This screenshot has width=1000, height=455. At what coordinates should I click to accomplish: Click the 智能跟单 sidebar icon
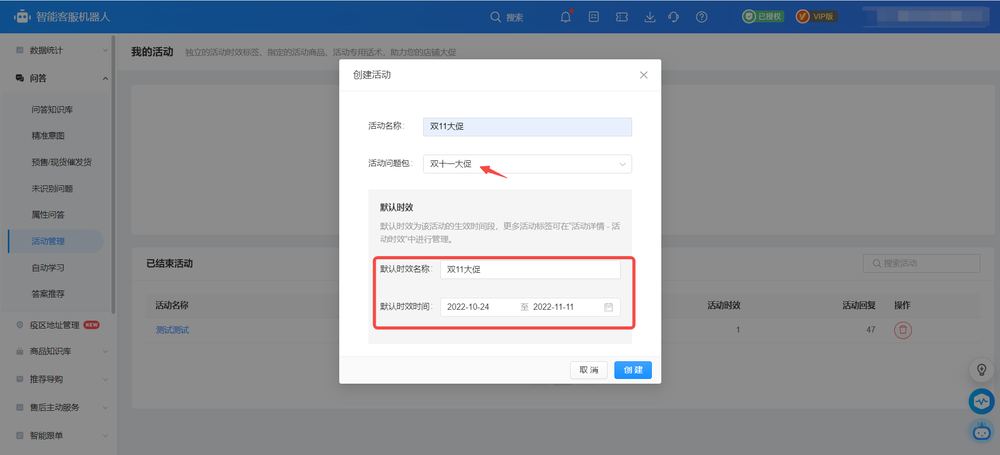coord(20,435)
